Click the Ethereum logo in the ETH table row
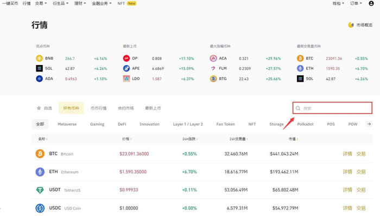The image size is (380, 216). click(40, 172)
